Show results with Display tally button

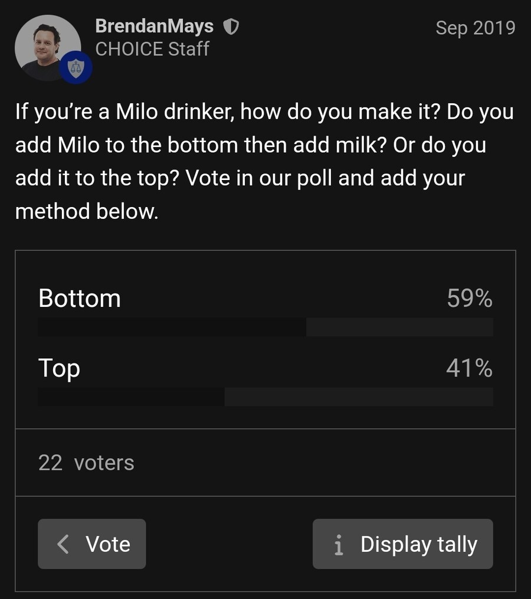click(402, 544)
